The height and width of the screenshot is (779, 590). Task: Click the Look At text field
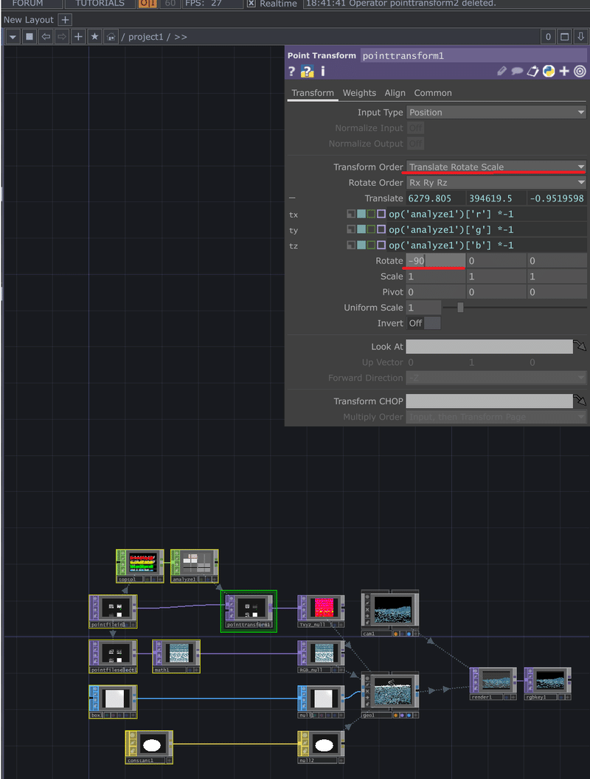tap(489, 346)
